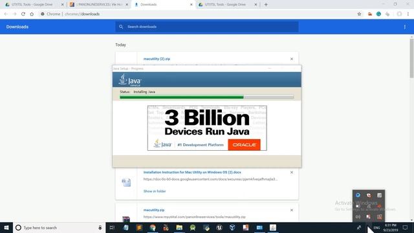Click the googleusercontent source URL
414x233 pixels.
point(210,179)
